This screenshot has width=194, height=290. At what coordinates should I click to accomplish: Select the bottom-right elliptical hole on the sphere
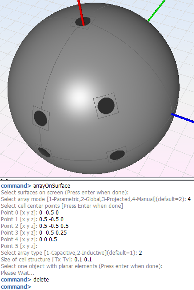click(117, 155)
